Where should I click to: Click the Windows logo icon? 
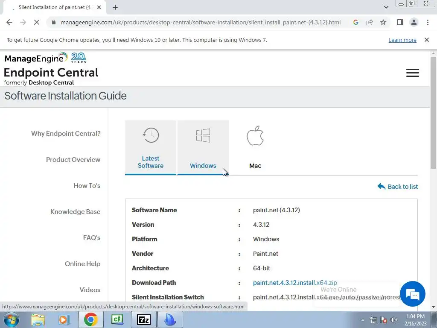click(203, 135)
